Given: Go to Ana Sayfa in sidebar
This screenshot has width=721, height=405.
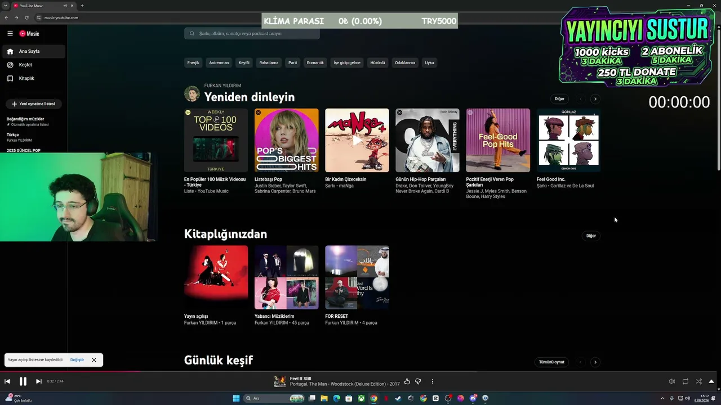Looking at the screenshot, I should [x=33, y=51].
